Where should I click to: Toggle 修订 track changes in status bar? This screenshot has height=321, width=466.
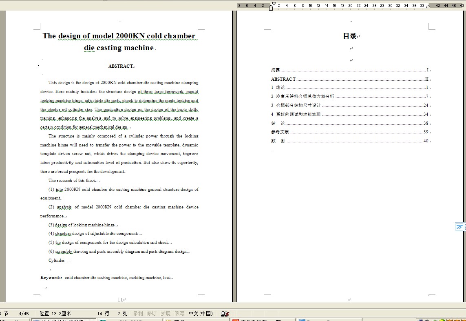point(152,314)
